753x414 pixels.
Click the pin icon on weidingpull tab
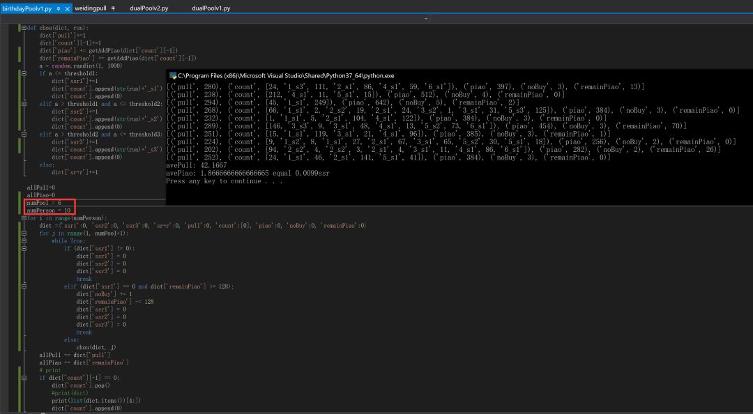tap(113, 8)
